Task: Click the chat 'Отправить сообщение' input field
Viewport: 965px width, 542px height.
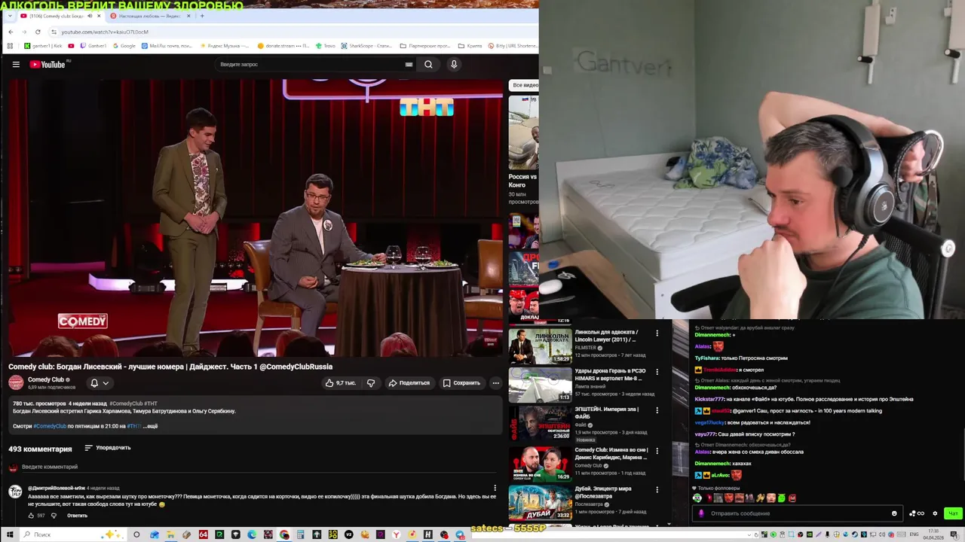Action: 797,513
